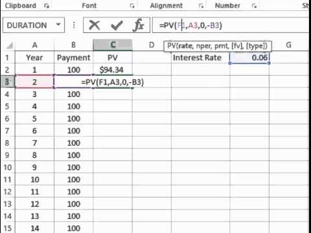Expand the Name Box dropdown arrow
This screenshot has height=233, width=311.
(x=58, y=25)
